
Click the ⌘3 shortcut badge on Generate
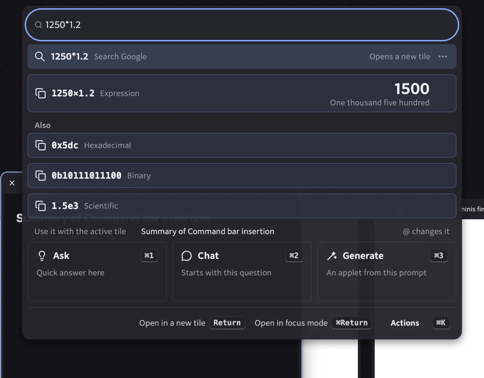[439, 256]
